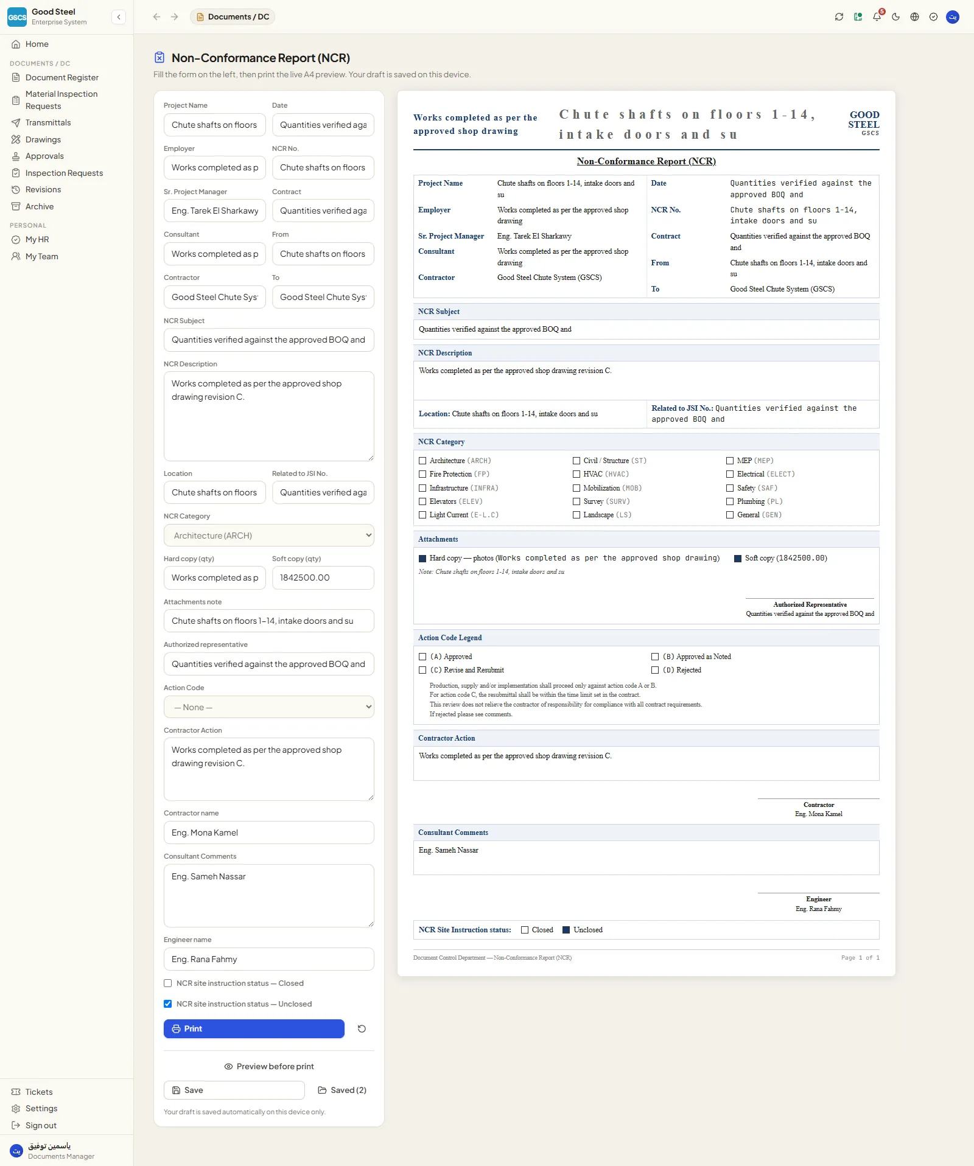The image size is (974, 1166).
Task: Click the Hard copy (qty) field
Action: [x=215, y=578]
